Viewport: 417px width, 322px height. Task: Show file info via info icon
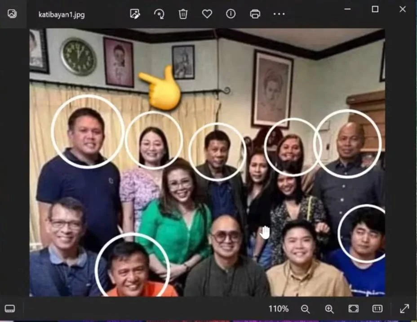coord(231,14)
